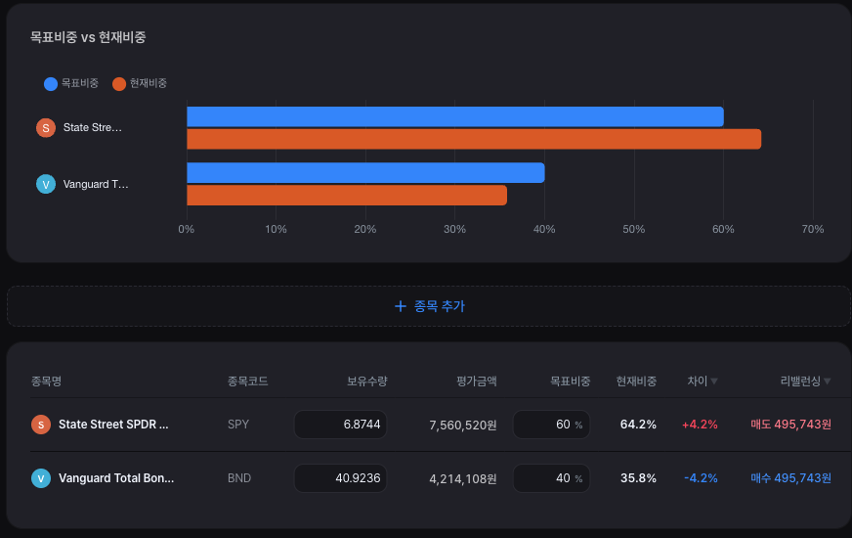Image resolution: width=852 pixels, height=538 pixels.
Task: Click the 35.8% current weight value
Action: tap(638, 478)
